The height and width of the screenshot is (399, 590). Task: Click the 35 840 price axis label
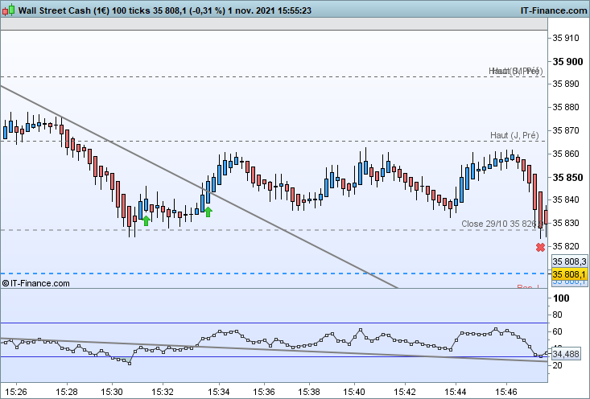point(565,199)
